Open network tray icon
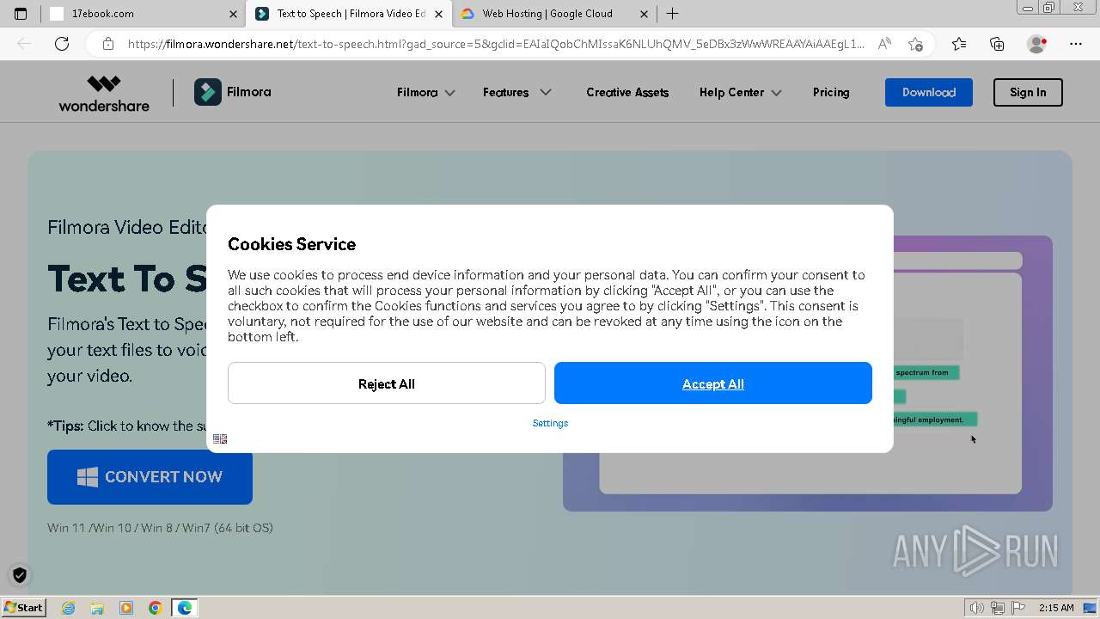This screenshot has height=619, width=1100. 998,608
